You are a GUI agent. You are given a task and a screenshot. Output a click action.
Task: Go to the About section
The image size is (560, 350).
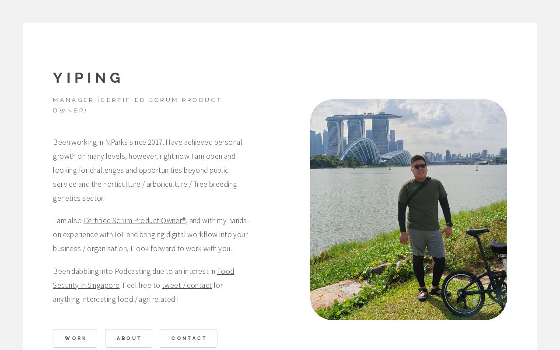point(129,338)
